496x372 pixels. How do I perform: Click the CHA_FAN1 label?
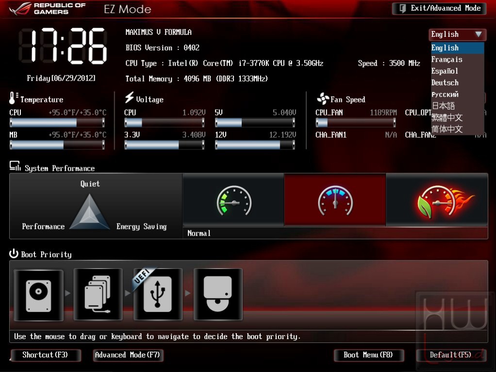click(331, 135)
